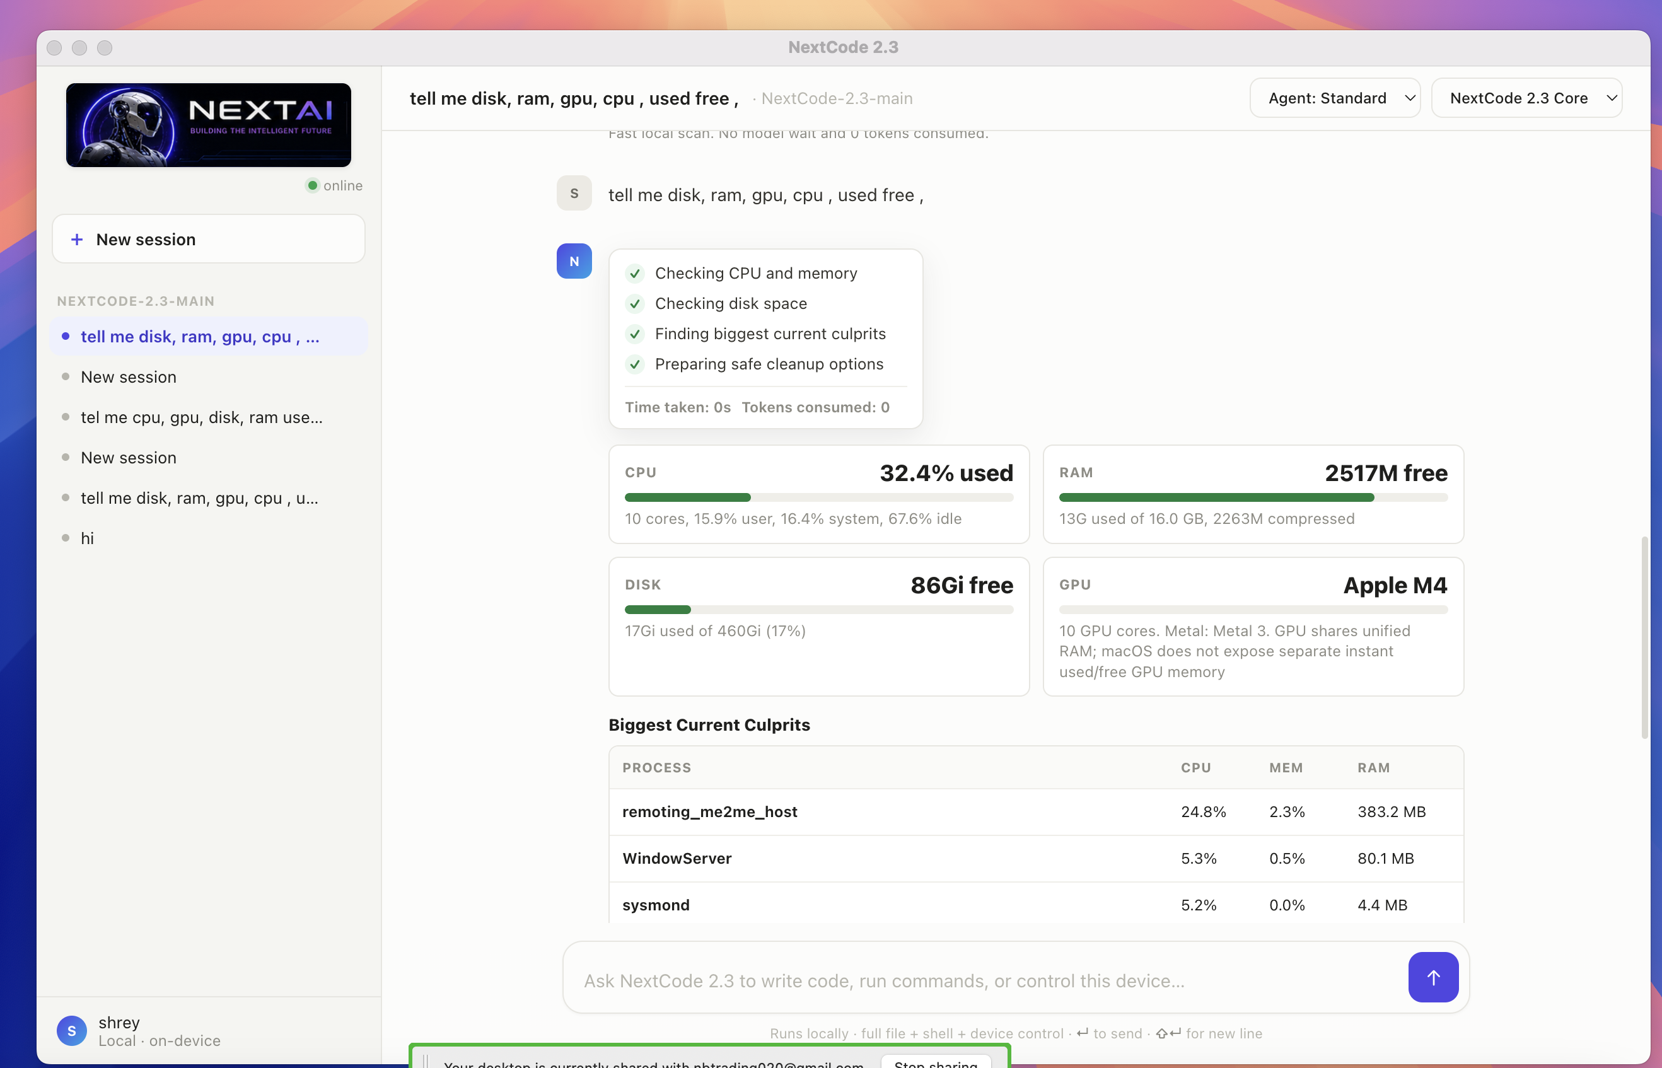Click checkmark beside Finding biggest current culprits

[634, 334]
